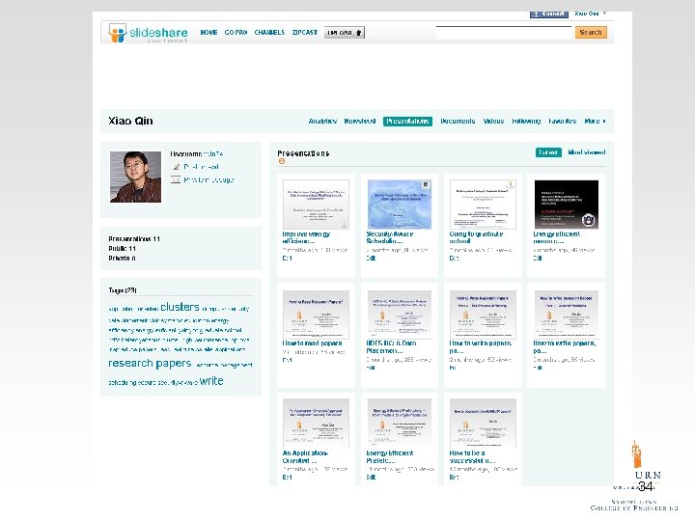Open the Favorites tab

[563, 121]
